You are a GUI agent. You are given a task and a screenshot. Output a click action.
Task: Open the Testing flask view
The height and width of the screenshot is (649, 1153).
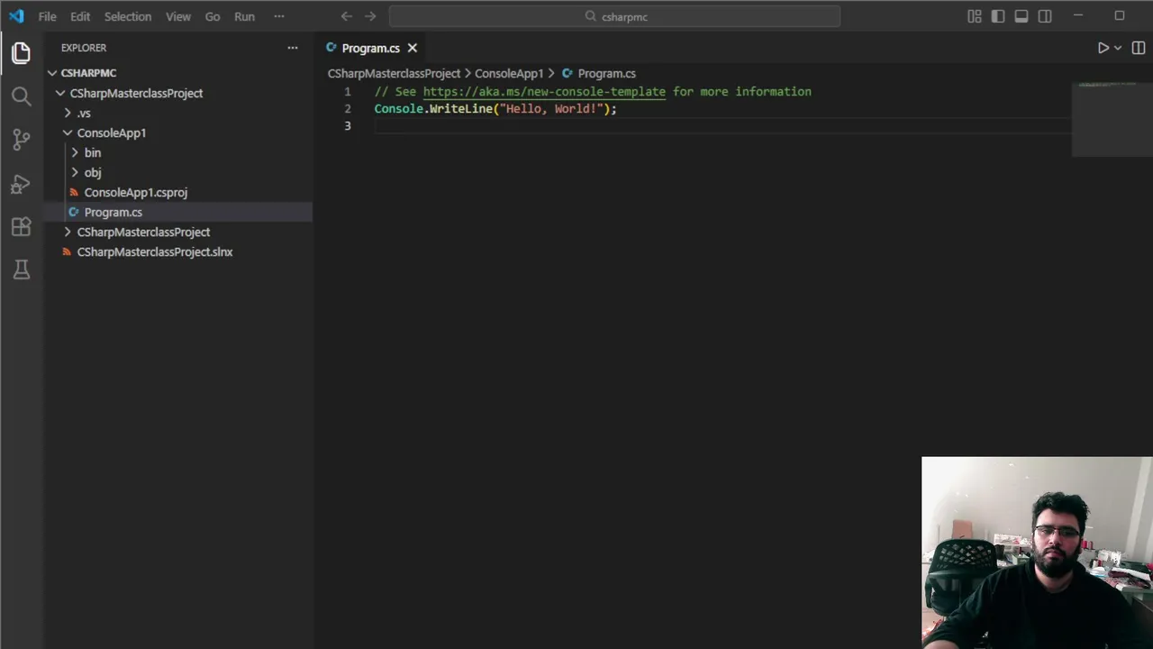coord(22,270)
